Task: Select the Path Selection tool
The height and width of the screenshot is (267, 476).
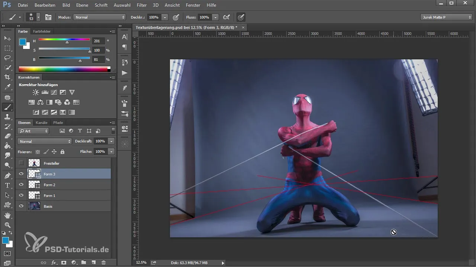Action: pos(7,195)
